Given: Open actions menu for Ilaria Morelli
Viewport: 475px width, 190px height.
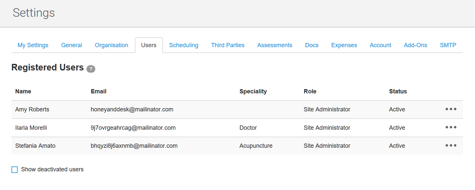Looking at the screenshot, I should tap(451, 127).
